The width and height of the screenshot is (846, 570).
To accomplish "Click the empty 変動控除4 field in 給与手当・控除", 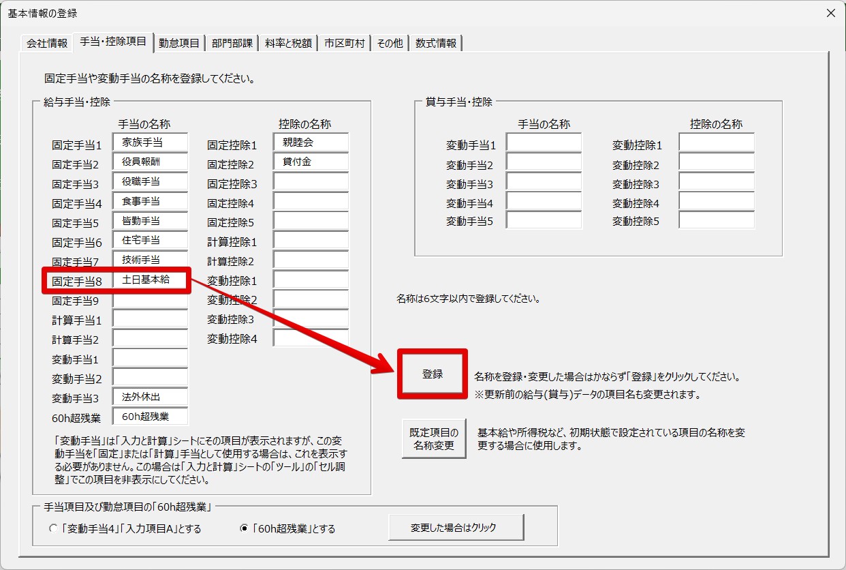I will point(311,337).
